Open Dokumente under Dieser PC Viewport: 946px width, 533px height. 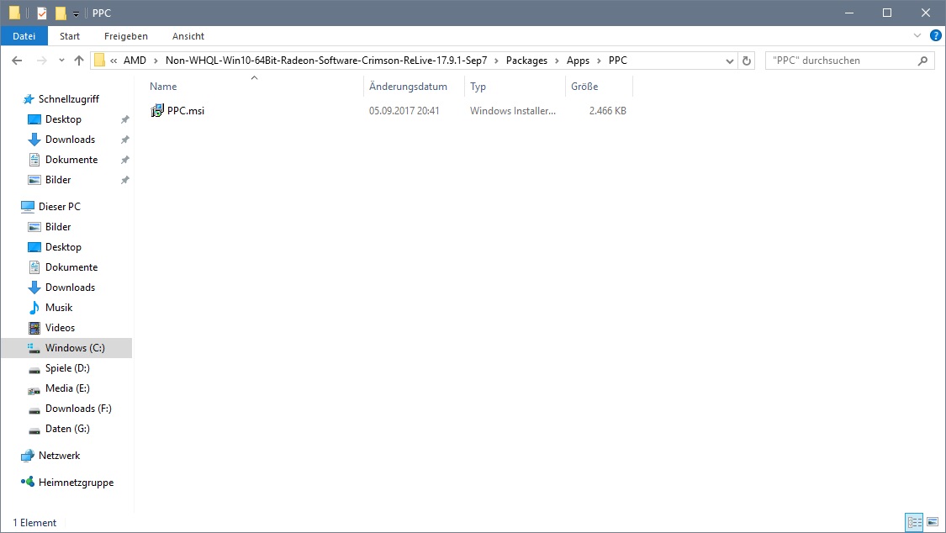tap(71, 267)
